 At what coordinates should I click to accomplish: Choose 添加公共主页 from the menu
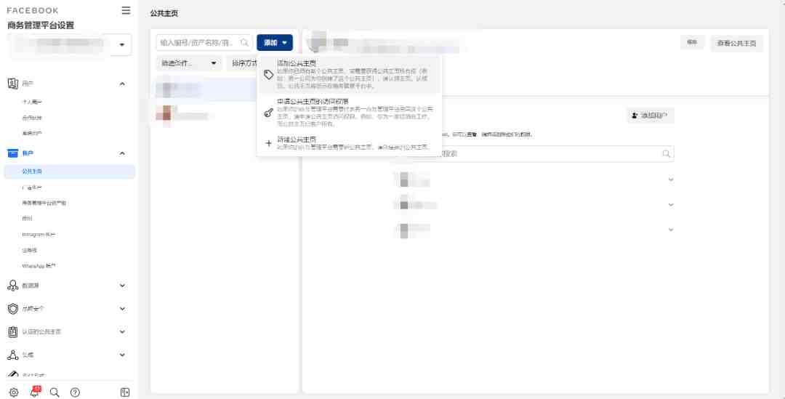pos(350,75)
